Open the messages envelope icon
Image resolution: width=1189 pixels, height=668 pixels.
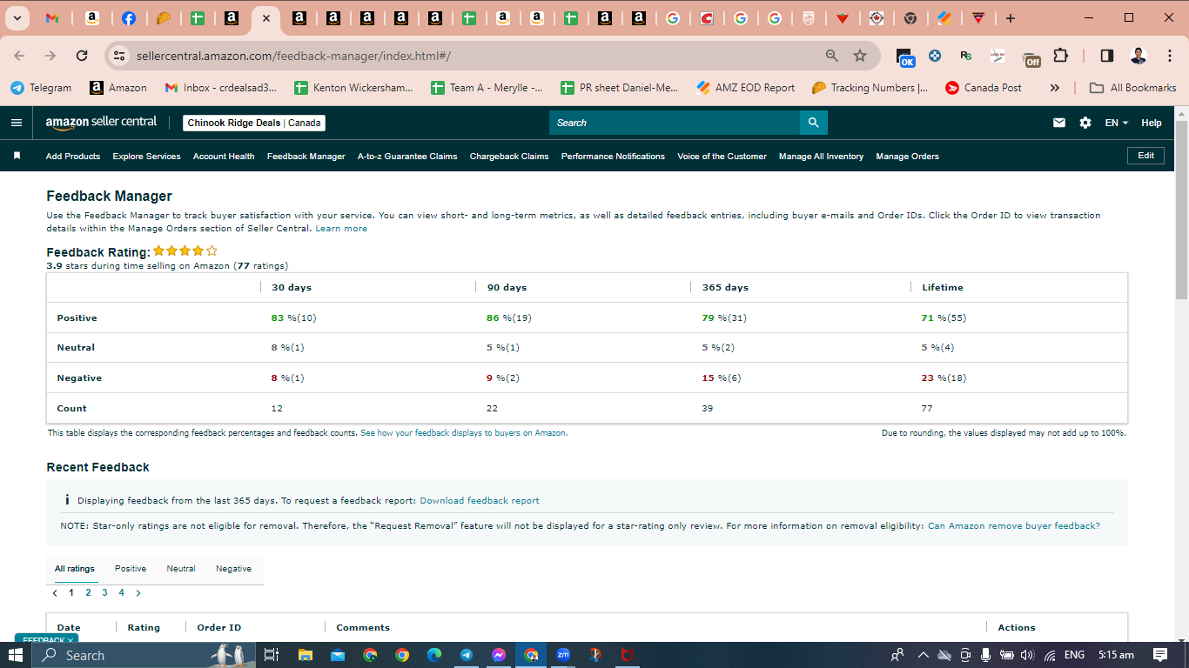[x=1059, y=123]
